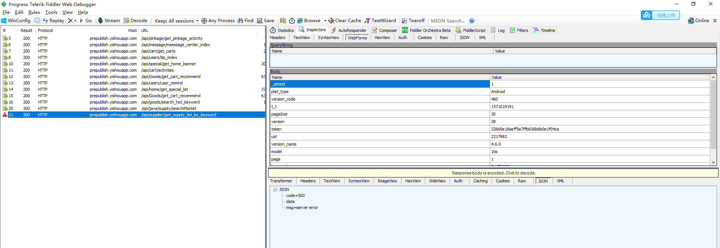Click the Body grid scrollbar down arrow
The image size is (720, 248).
tap(714, 162)
